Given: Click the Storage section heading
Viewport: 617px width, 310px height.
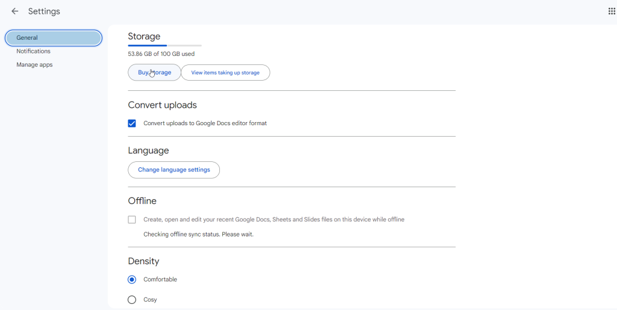Looking at the screenshot, I should pyautogui.click(x=144, y=37).
